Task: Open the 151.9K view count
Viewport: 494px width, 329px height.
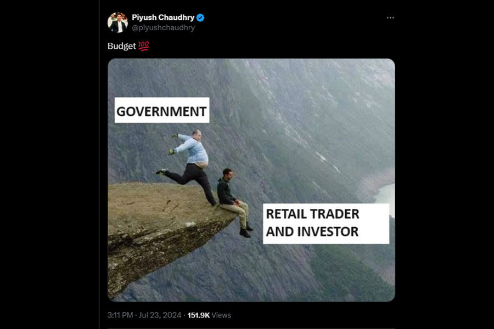Action: pos(199,315)
